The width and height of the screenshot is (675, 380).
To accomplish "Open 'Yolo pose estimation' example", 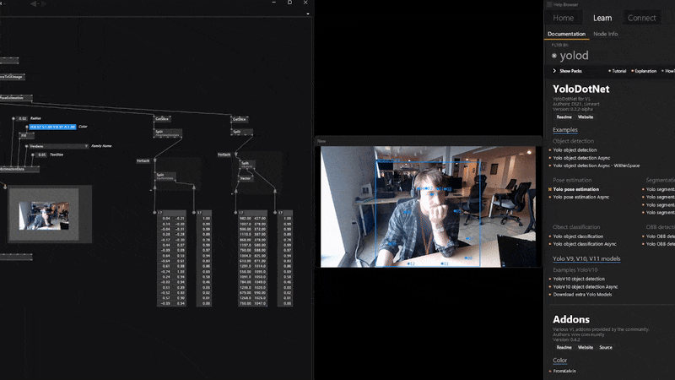I will pyautogui.click(x=576, y=189).
